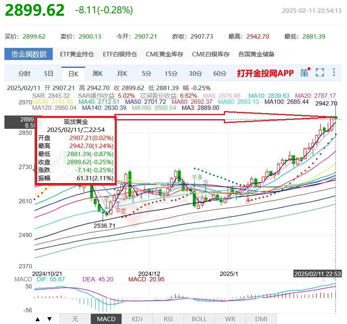The width and height of the screenshot is (347, 324).
Task: Select the BOLL indicator
Action: coord(199,318)
